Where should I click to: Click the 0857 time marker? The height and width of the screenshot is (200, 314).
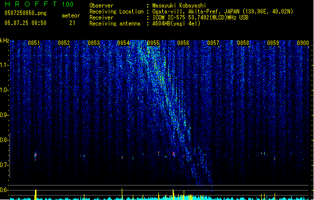click(213, 43)
